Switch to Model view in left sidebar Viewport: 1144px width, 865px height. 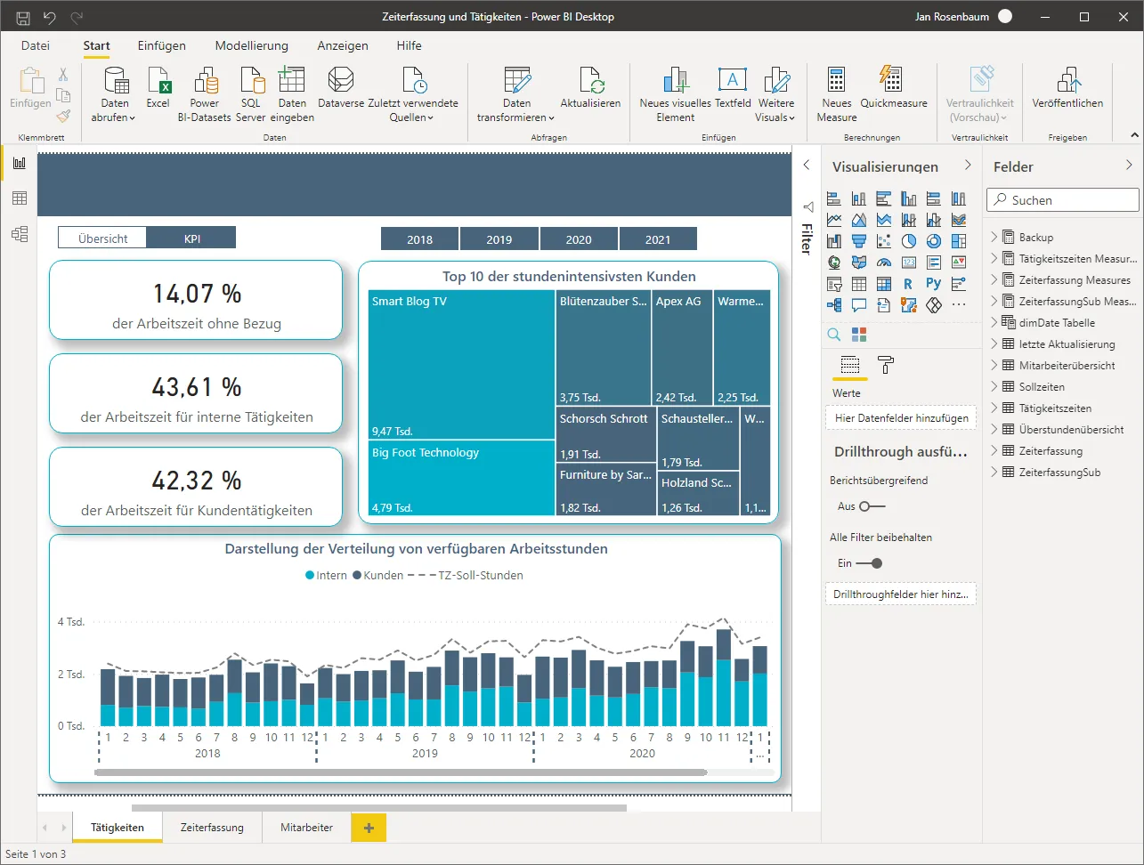click(19, 234)
